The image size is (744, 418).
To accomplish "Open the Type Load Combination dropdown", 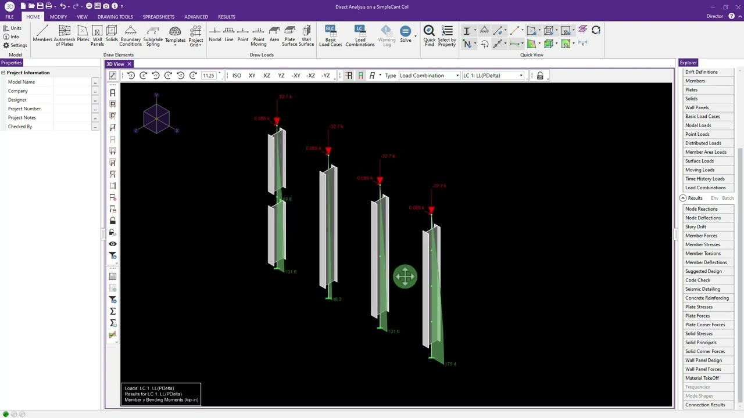I will (x=430, y=75).
